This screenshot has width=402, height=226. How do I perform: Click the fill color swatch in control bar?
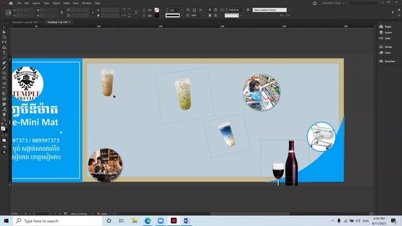(156, 10)
